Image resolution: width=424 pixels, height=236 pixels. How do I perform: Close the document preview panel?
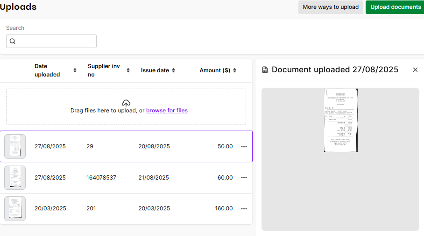[415, 70]
